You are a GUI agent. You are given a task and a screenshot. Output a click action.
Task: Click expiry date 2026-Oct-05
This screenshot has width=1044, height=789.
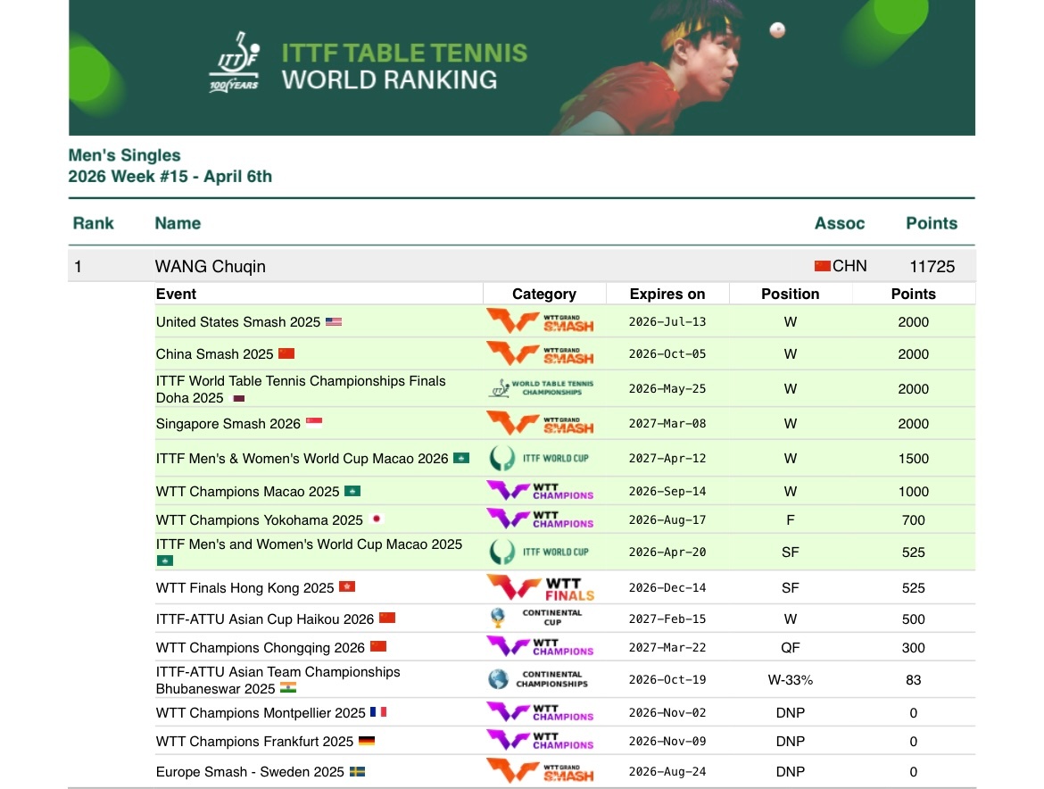point(667,353)
